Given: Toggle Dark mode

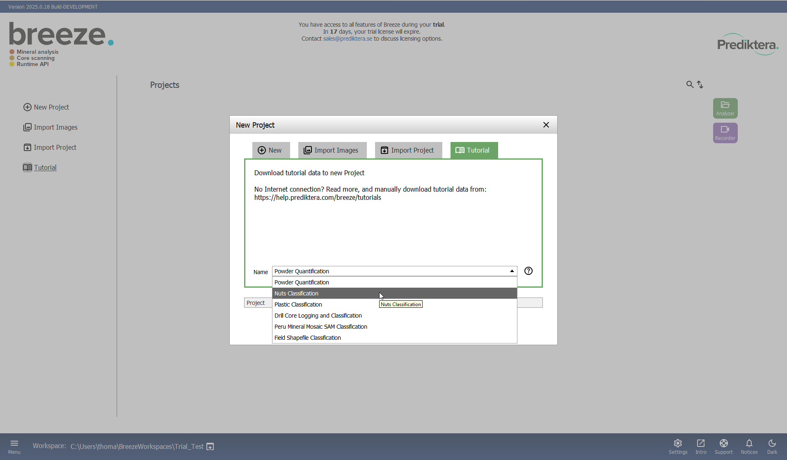Looking at the screenshot, I should (772, 446).
